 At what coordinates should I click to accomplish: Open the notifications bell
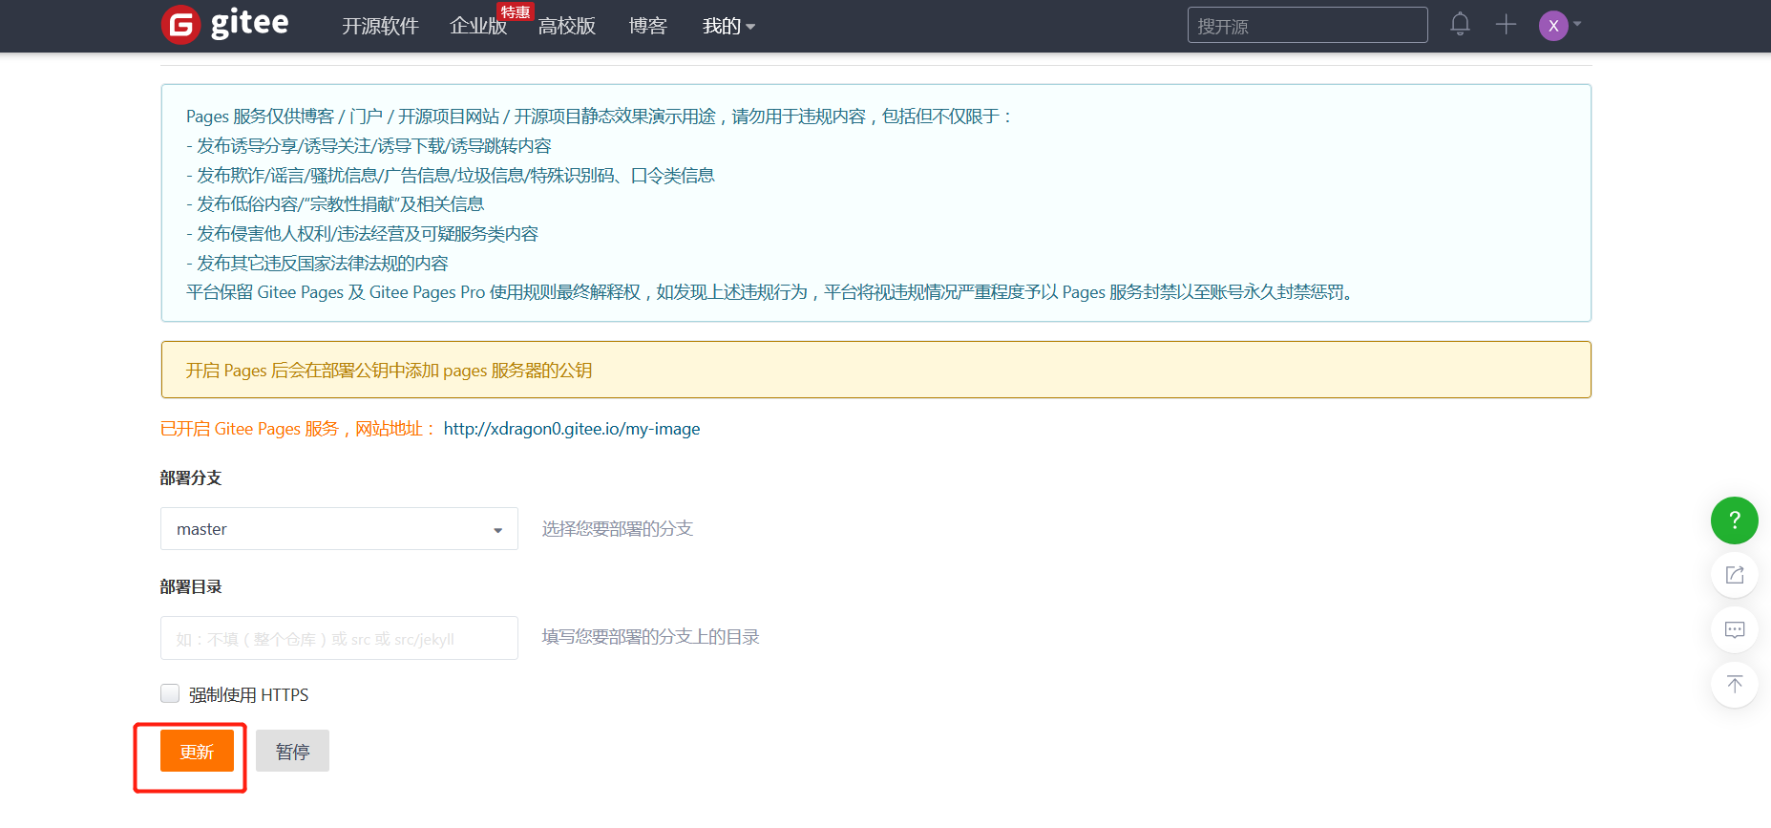point(1460,25)
